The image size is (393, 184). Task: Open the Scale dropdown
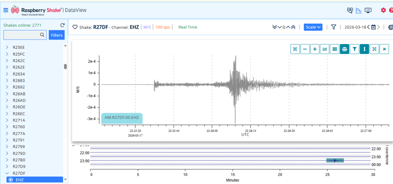313,27
